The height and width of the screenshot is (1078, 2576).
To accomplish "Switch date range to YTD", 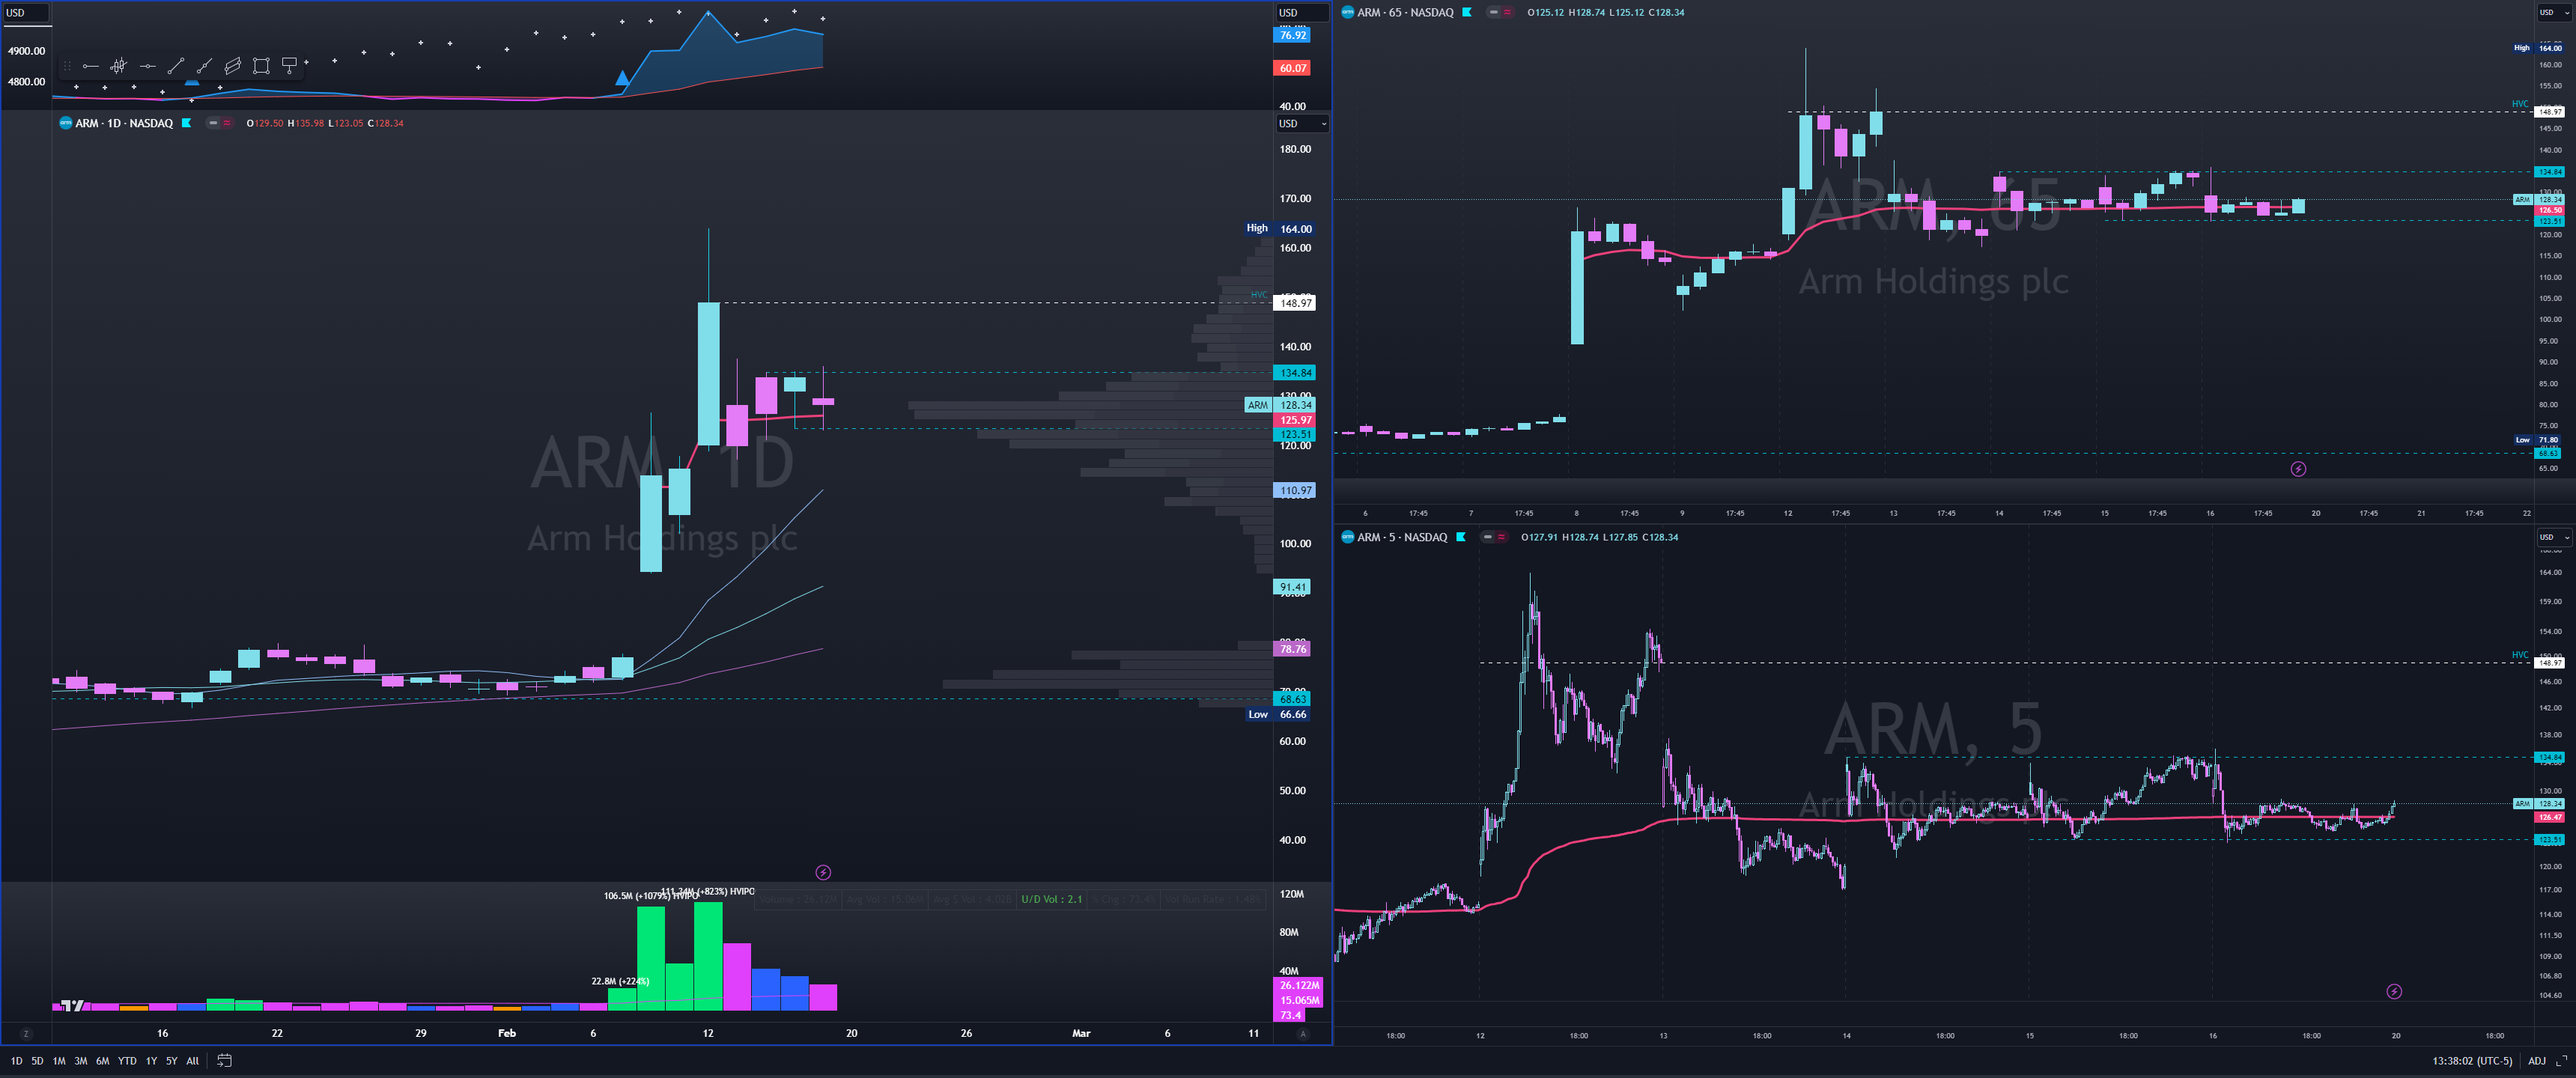I will click(x=127, y=1061).
